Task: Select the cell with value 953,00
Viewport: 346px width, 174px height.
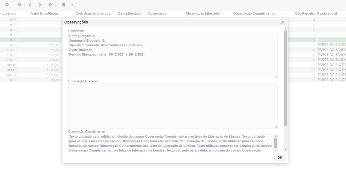Action: tap(40, 60)
